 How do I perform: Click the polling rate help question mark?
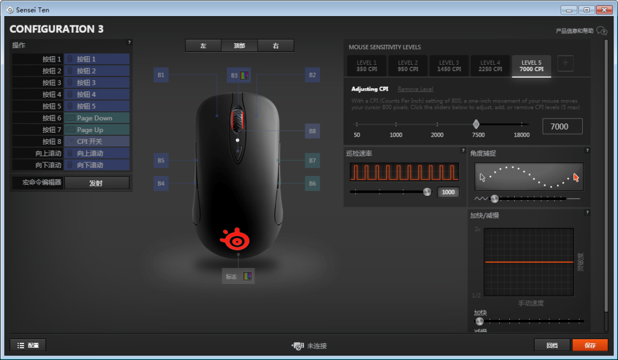[463, 151]
